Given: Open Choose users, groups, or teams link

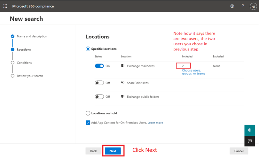Looking at the screenshot, I should (193, 72).
